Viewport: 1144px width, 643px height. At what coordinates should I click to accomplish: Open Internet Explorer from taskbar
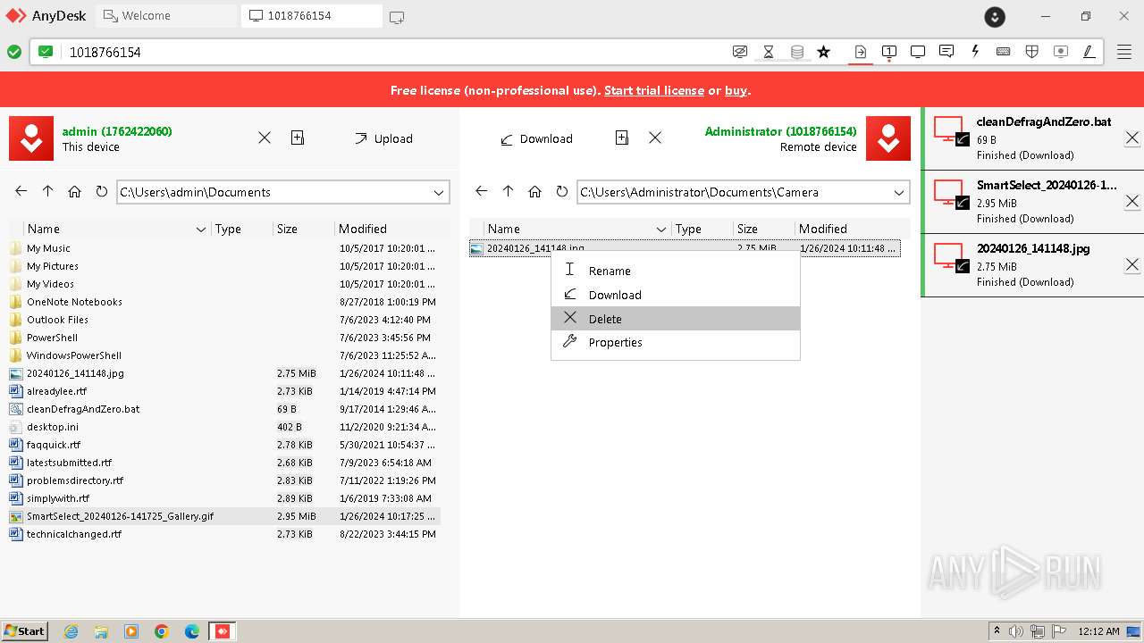pyautogui.click(x=71, y=631)
